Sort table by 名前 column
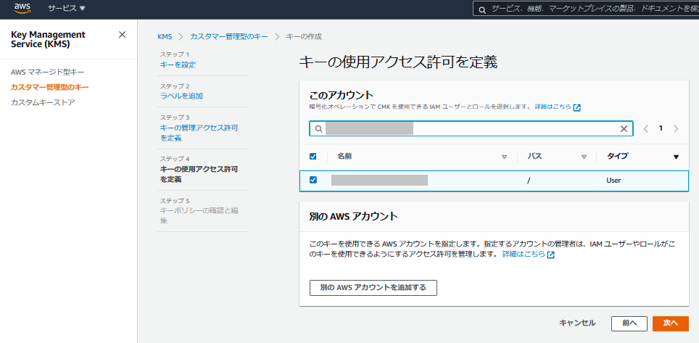This screenshot has height=343, width=699. click(x=504, y=157)
